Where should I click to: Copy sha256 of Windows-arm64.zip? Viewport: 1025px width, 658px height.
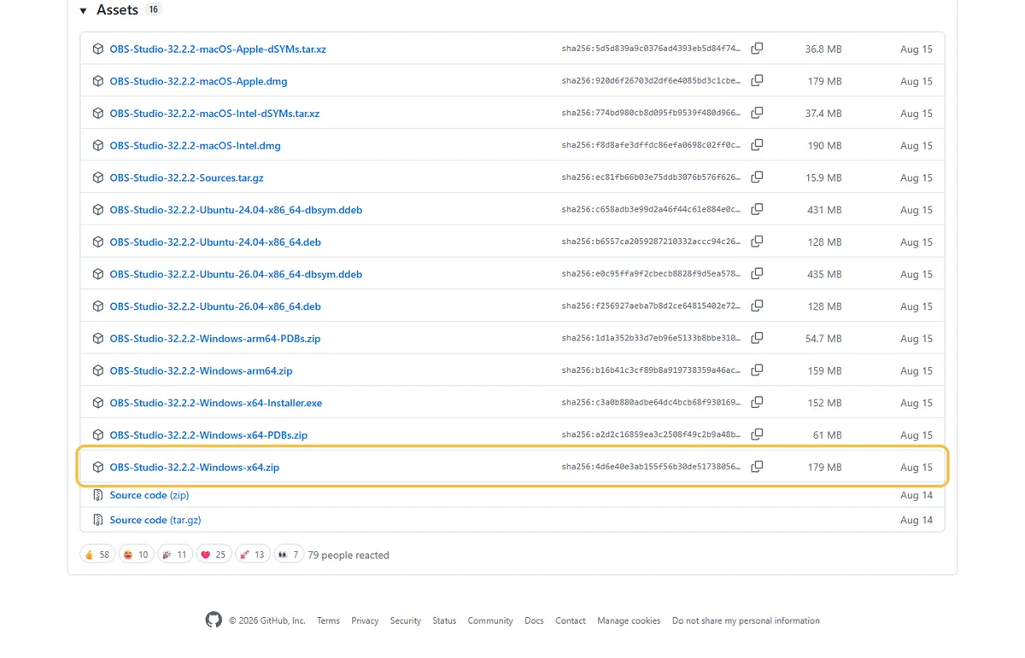[x=757, y=370]
